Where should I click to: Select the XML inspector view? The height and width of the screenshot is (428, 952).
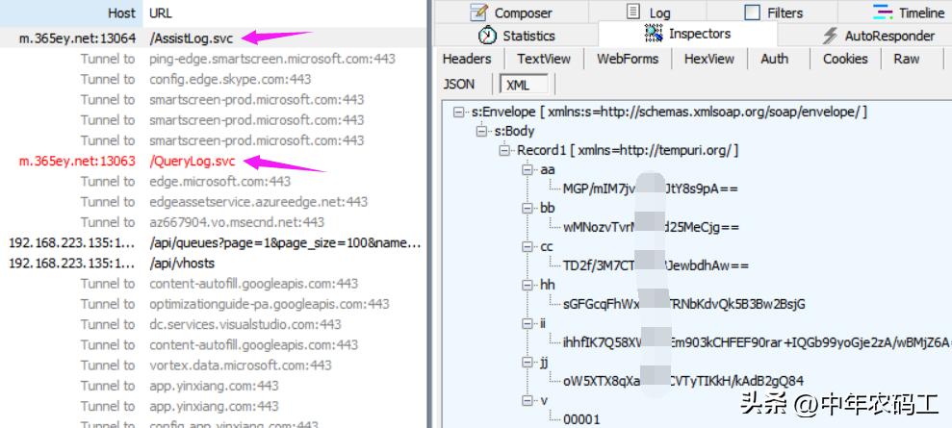point(524,85)
